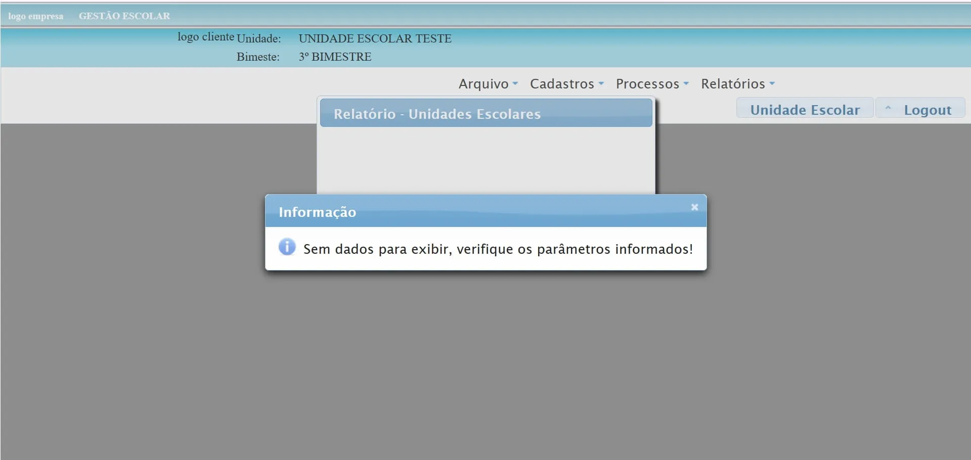Expand the Arquivo dropdown arrow
The image size is (971, 460).
tap(515, 84)
